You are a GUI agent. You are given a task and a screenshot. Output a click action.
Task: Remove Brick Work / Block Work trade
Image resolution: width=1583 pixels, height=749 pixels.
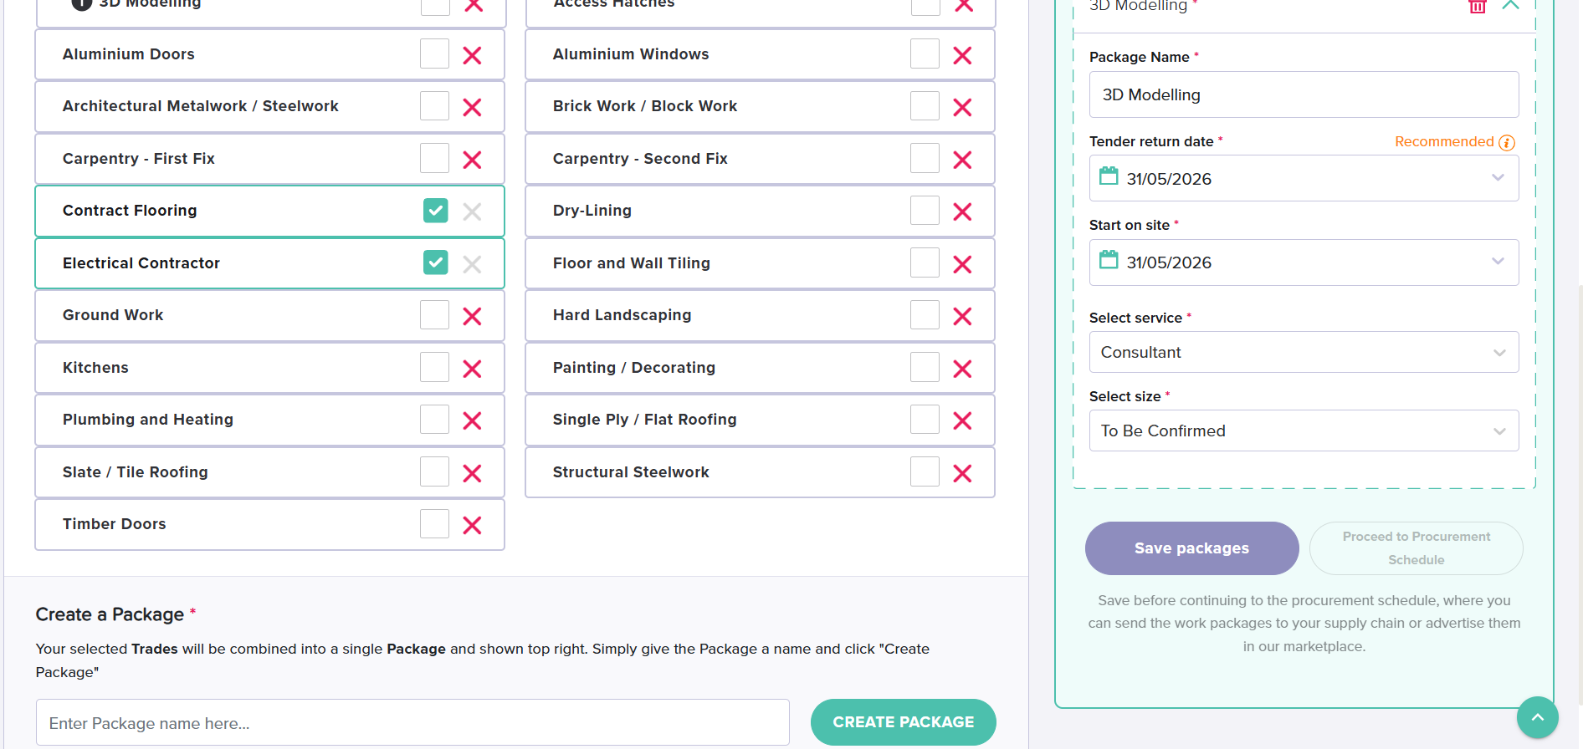point(962,107)
